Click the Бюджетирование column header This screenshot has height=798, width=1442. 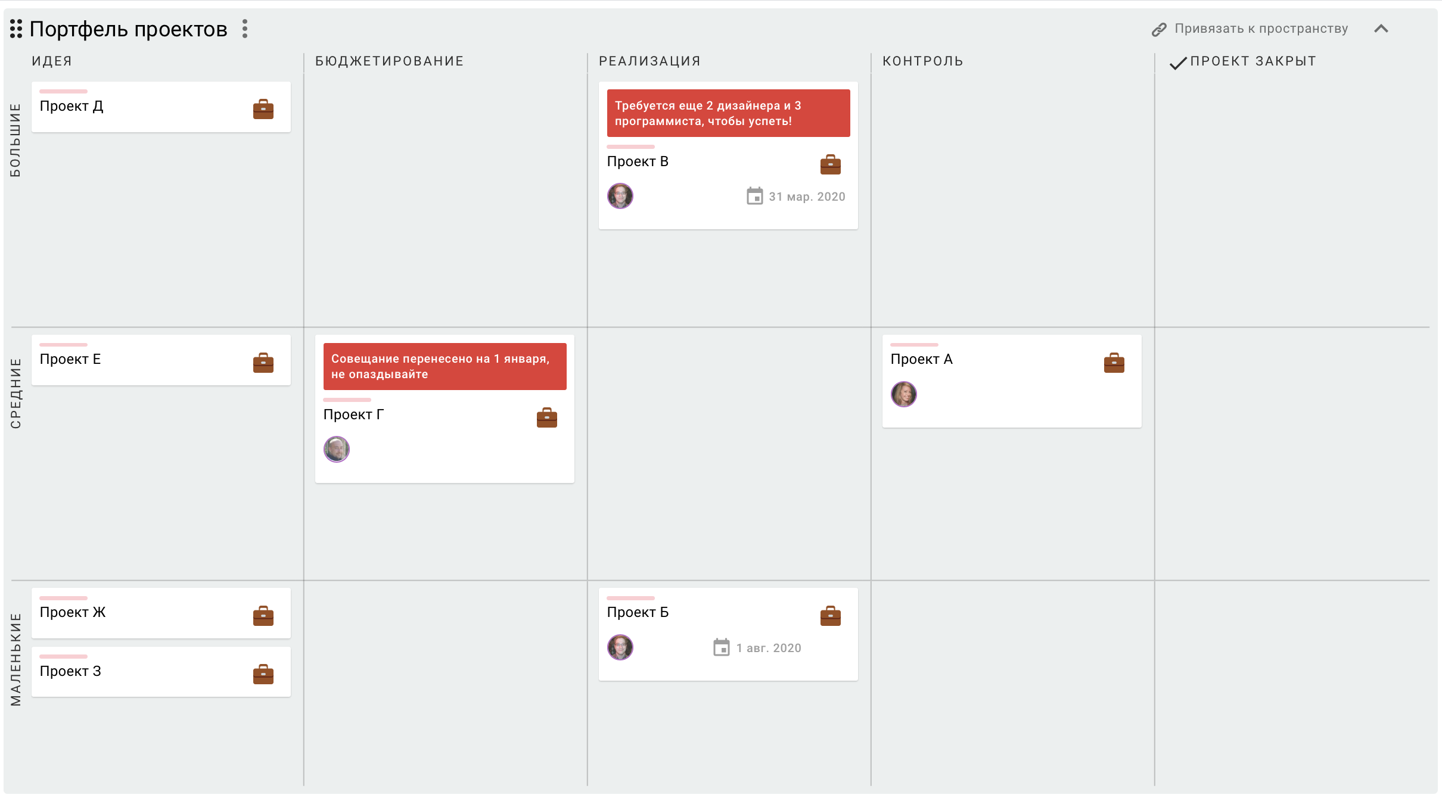pyautogui.click(x=389, y=61)
